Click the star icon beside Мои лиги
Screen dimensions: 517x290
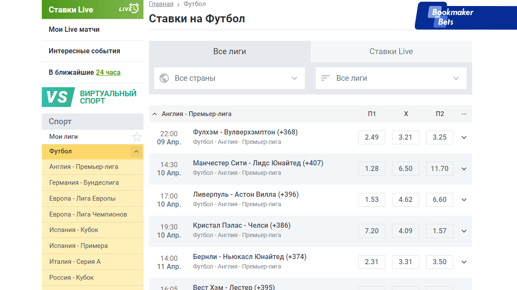click(x=137, y=137)
